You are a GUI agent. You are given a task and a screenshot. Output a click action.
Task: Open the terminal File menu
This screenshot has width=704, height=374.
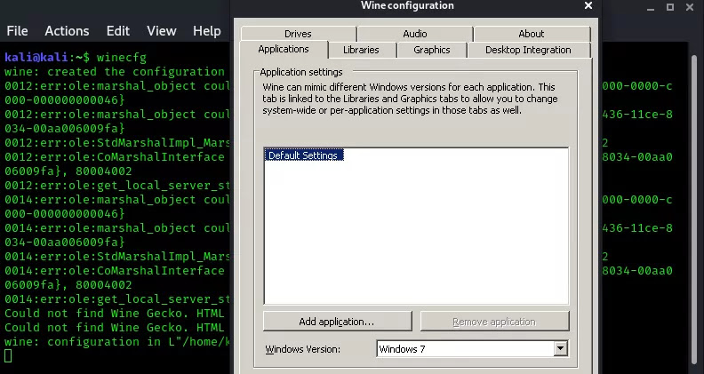[x=17, y=31]
